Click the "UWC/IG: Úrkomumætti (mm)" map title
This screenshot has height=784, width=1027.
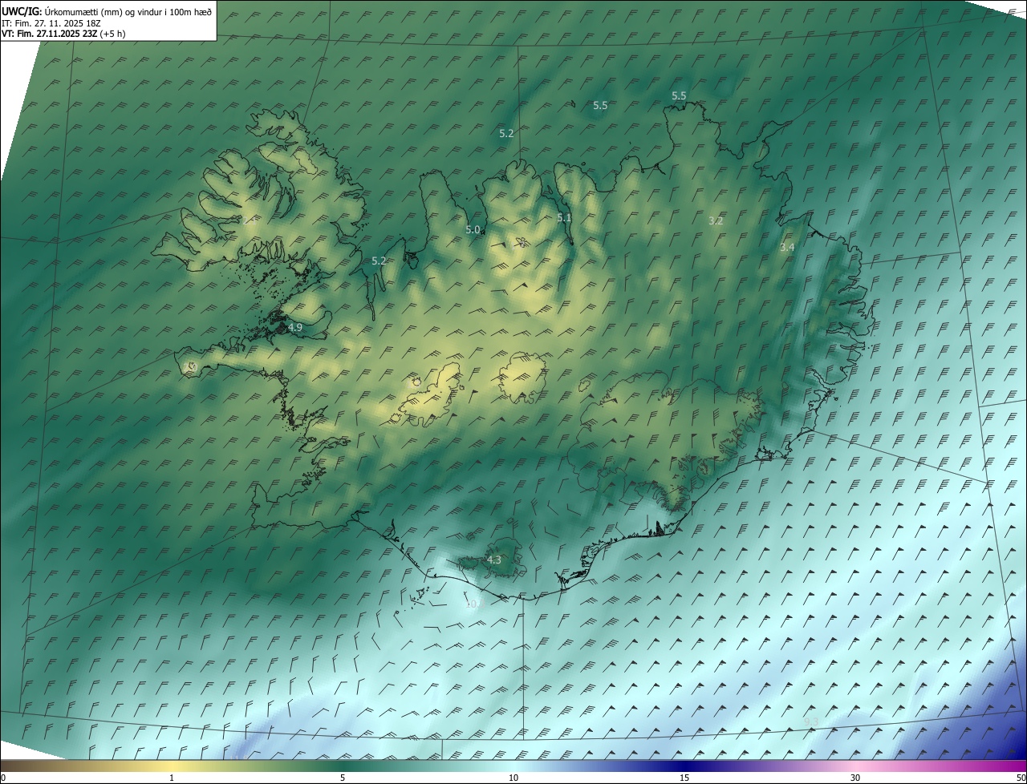pos(107,11)
